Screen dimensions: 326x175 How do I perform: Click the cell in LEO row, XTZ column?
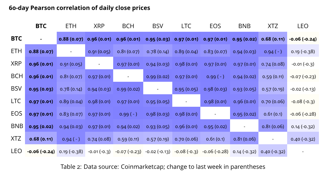tap(273, 151)
